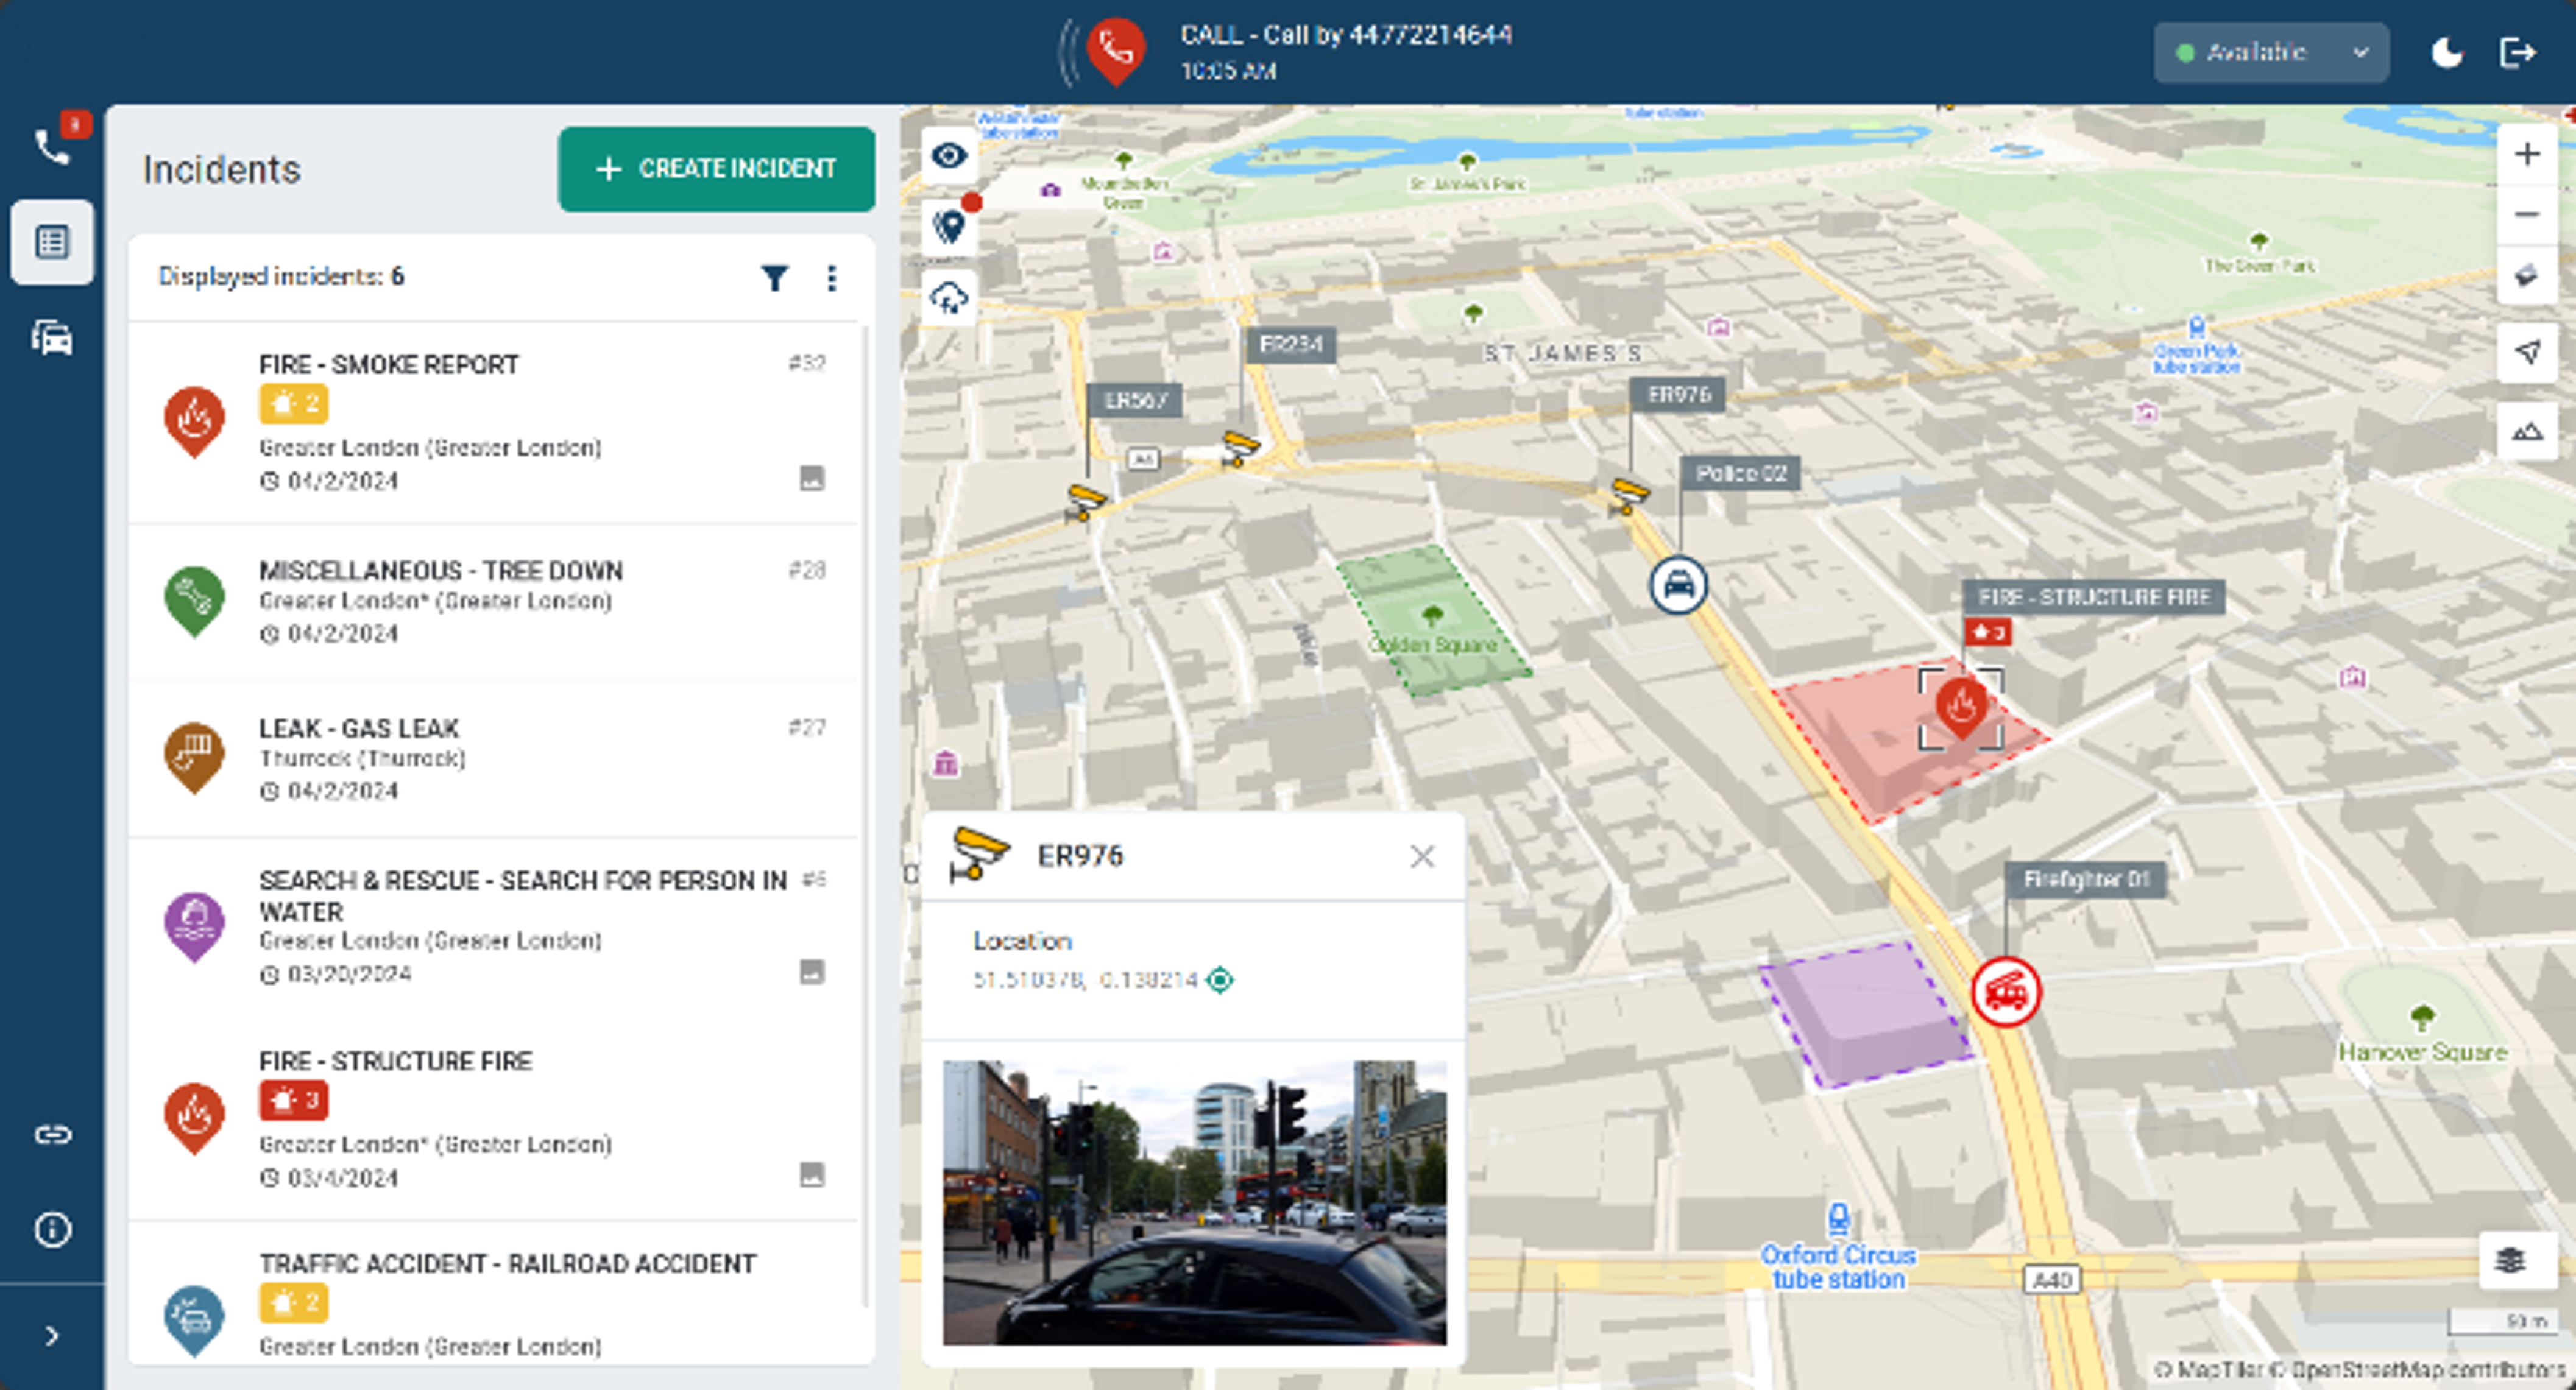Click the terrain mountain map icon

point(2526,432)
